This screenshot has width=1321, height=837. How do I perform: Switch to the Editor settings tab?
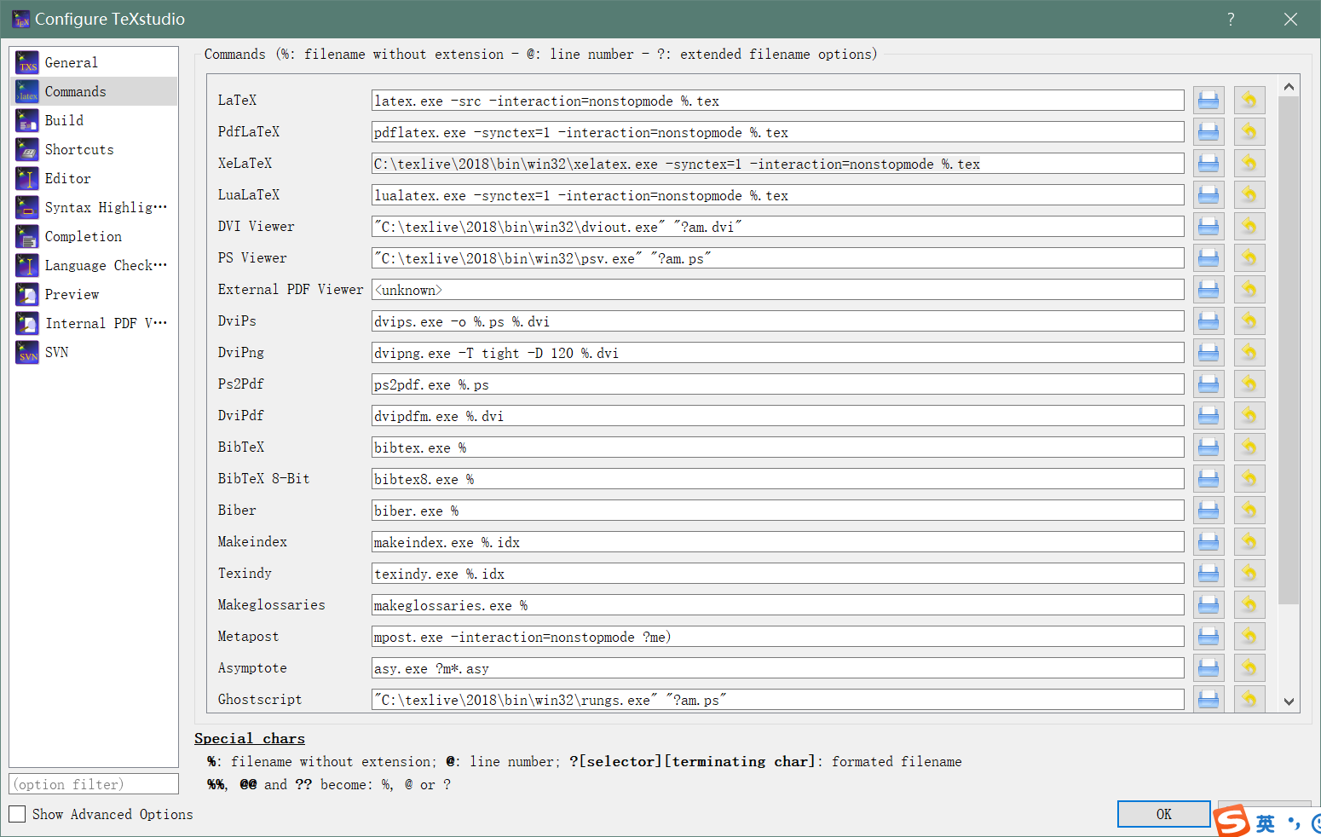click(x=66, y=178)
